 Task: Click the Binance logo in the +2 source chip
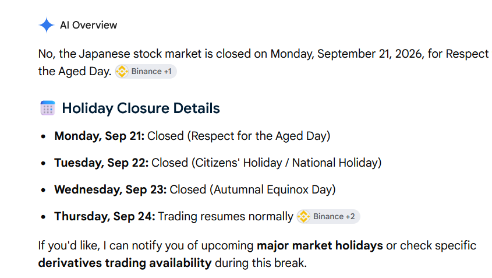[x=304, y=216]
